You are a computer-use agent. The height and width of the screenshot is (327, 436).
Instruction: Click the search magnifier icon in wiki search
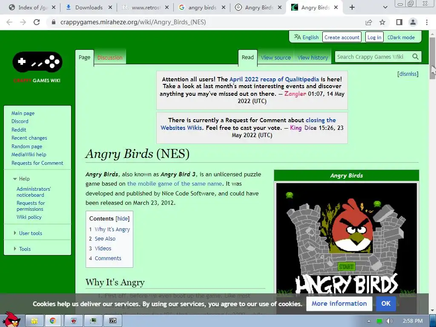pyautogui.click(x=416, y=57)
